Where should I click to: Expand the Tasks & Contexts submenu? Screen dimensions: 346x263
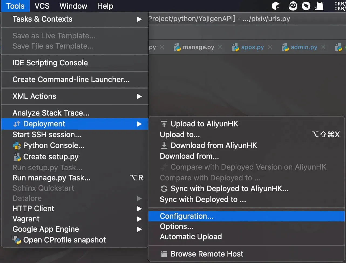point(74,19)
